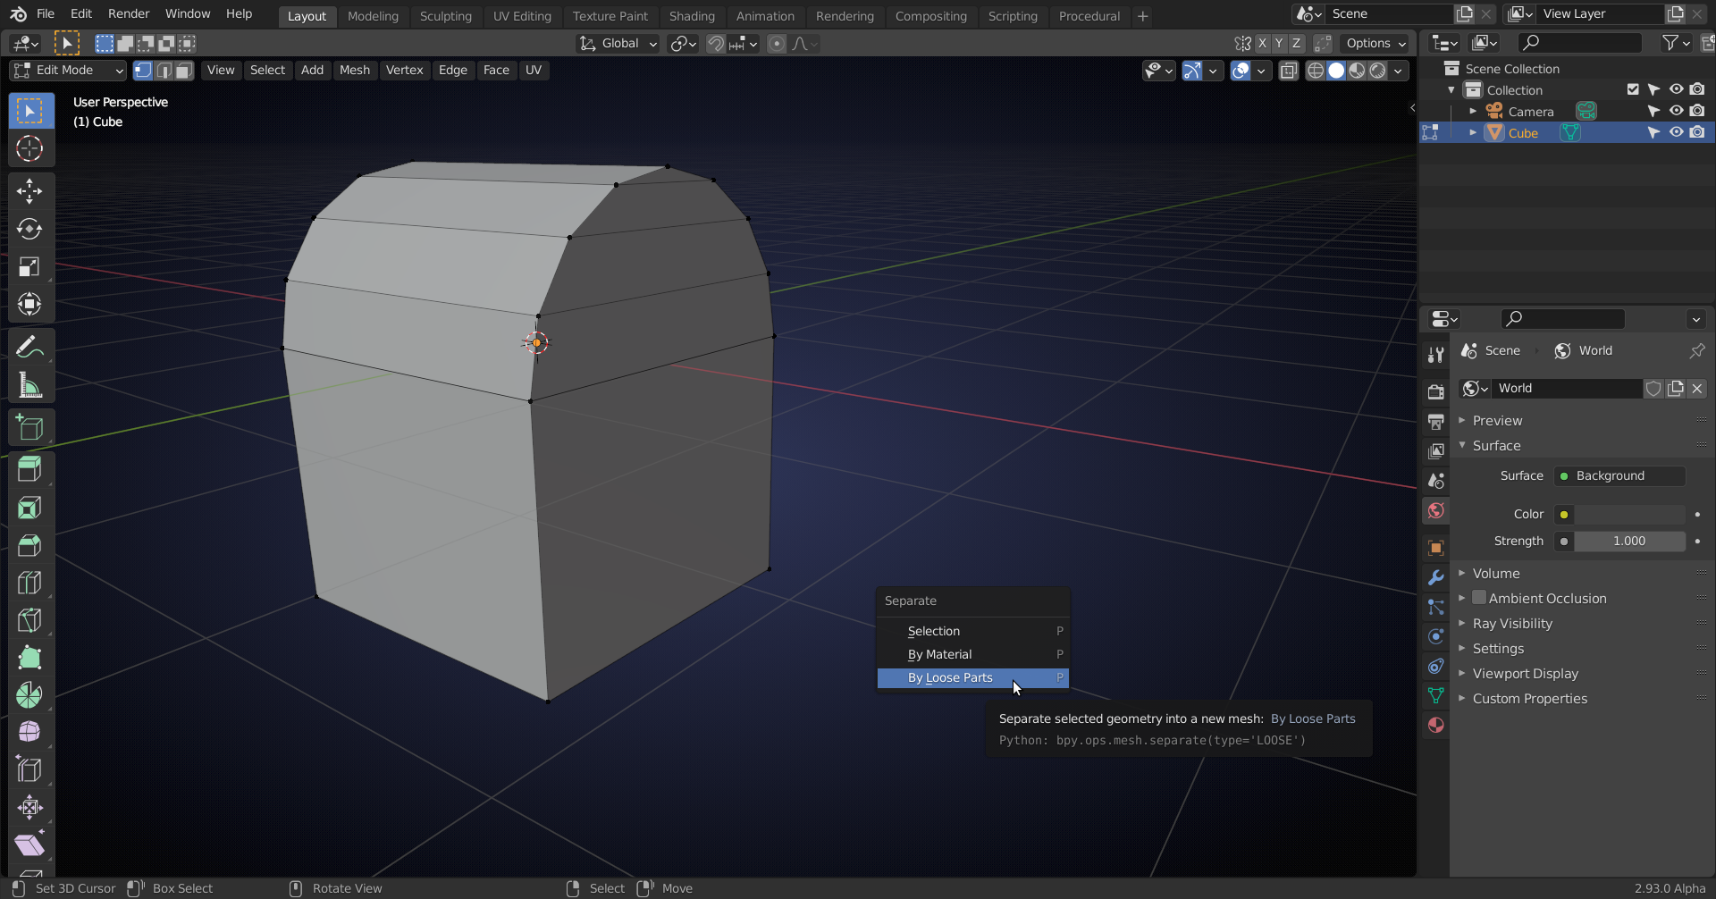Hide the Cube object in viewport
Viewport: 1716px width, 899px height.
click(1676, 132)
